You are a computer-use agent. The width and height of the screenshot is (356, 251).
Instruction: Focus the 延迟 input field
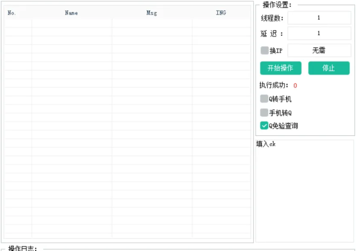point(319,33)
